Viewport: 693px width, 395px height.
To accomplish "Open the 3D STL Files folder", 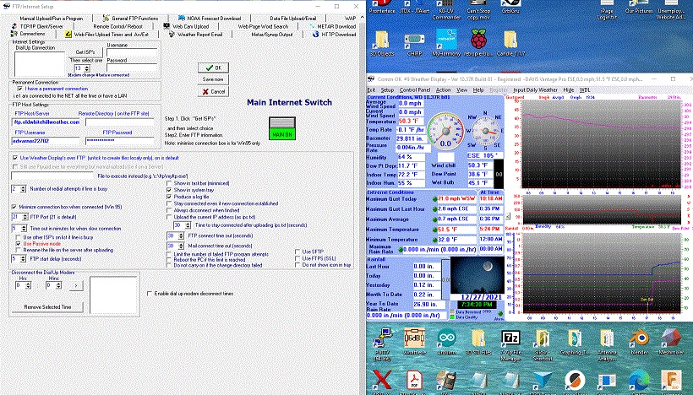I will pos(478,342).
